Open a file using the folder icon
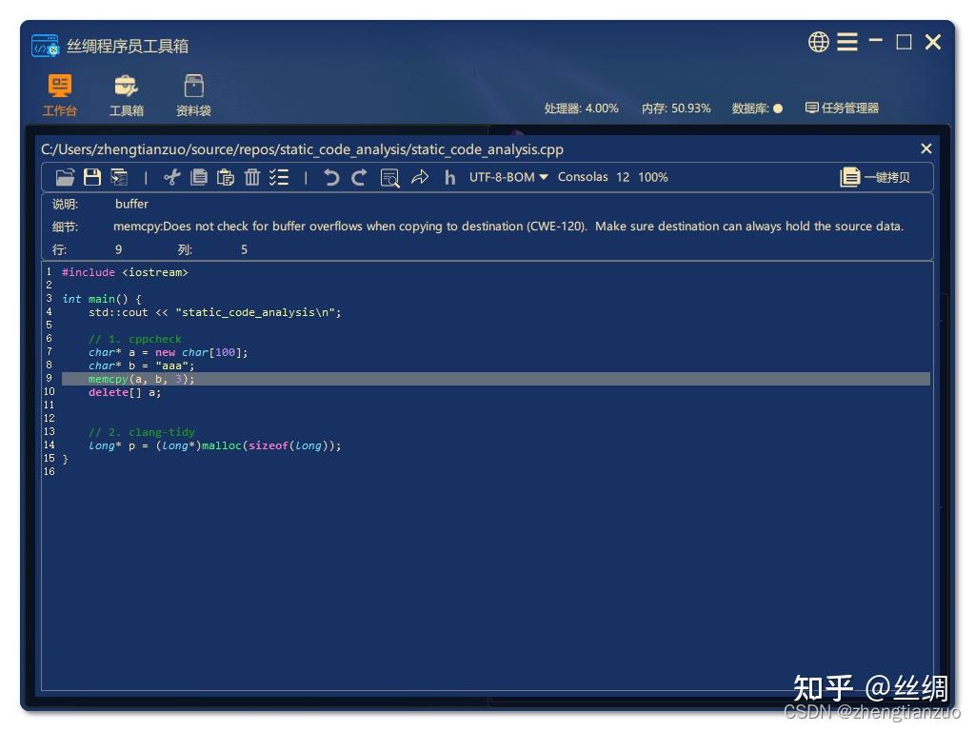975x731 pixels. coord(65,177)
